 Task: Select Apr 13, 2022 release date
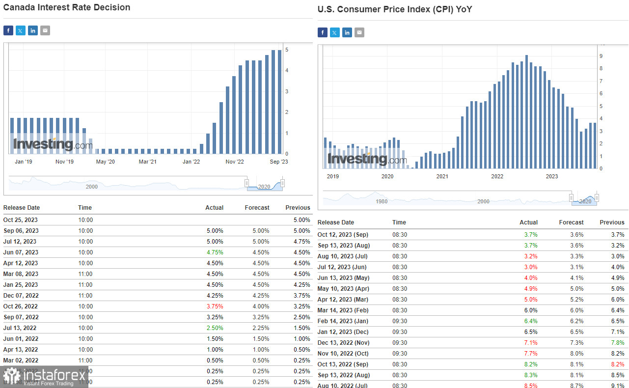21,350
